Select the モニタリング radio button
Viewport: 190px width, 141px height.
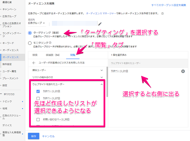point(30,43)
